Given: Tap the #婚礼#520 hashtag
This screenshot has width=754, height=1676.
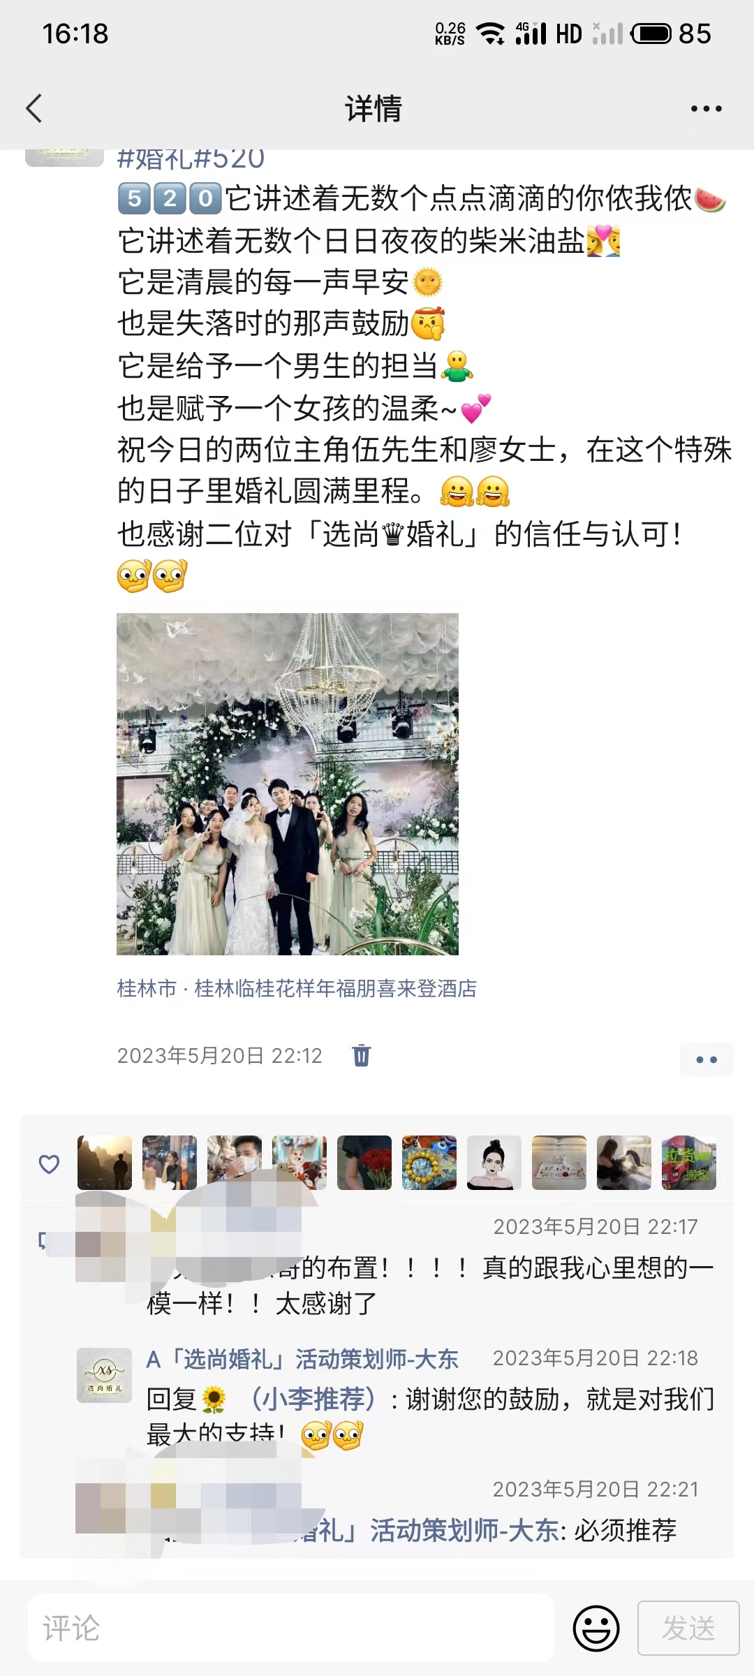Looking at the screenshot, I should tap(191, 159).
